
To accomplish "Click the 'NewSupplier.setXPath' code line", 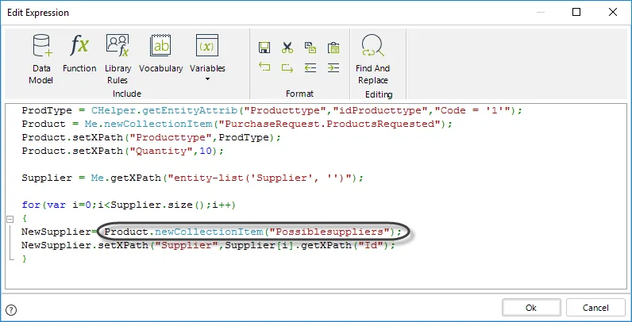I will 208,245.
